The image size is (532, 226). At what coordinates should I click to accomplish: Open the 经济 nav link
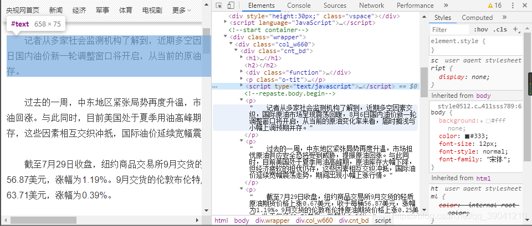click(x=79, y=10)
